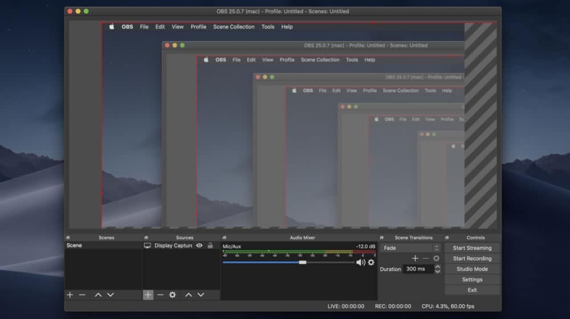Click the -12.0 dB level value

coord(365,246)
